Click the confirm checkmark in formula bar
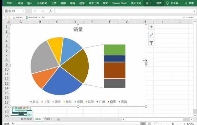The height and width of the screenshot is (125, 197). (43, 11)
